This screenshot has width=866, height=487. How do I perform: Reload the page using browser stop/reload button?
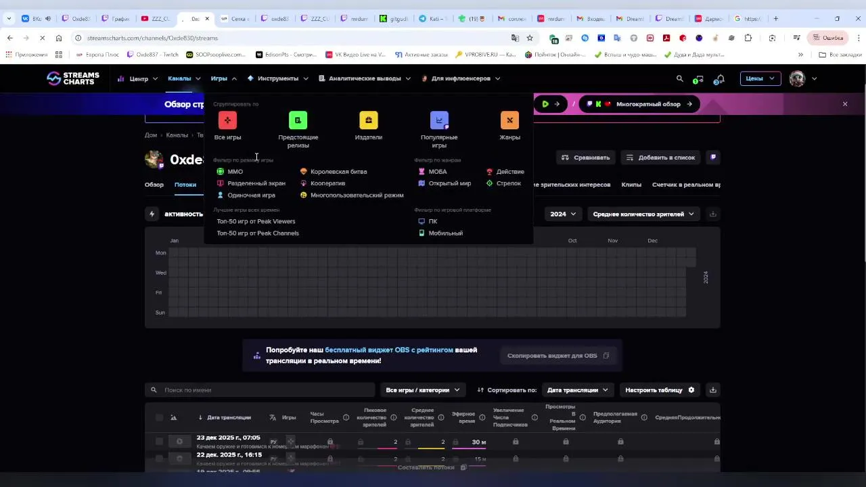pos(42,38)
